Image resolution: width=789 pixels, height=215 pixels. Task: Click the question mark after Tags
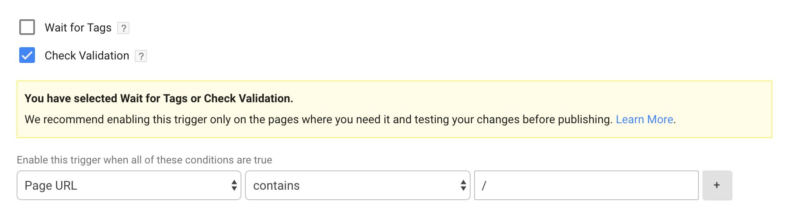(x=124, y=28)
